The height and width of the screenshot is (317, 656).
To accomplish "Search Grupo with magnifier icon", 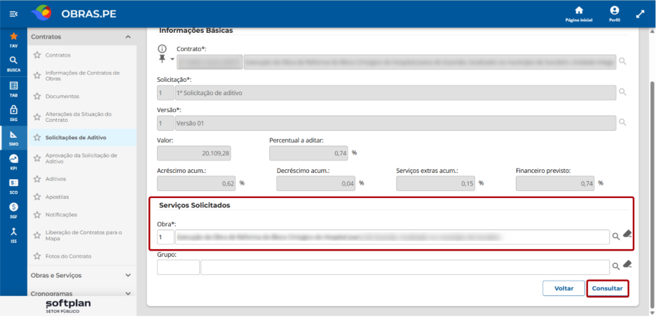I will click(x=616, y=267).
